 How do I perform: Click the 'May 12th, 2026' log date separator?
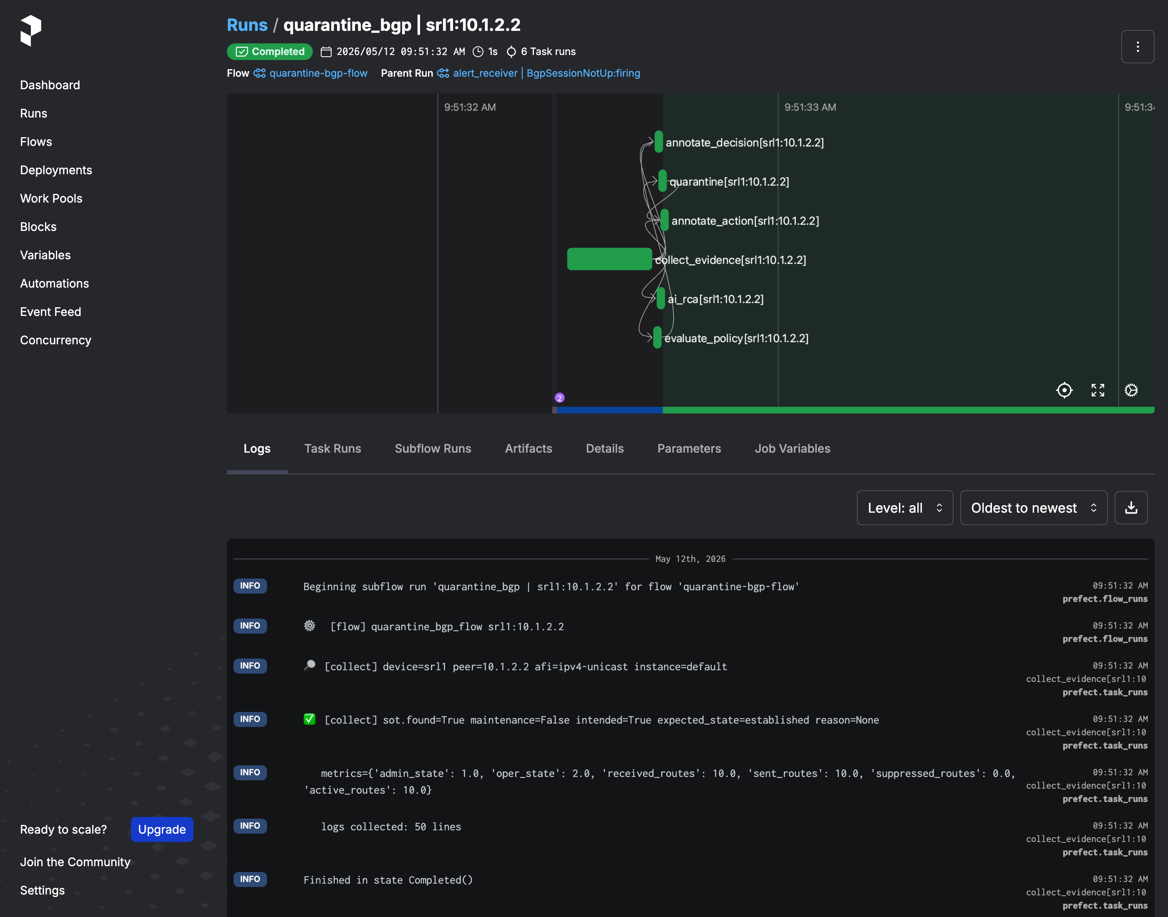[x=690, y=559]
